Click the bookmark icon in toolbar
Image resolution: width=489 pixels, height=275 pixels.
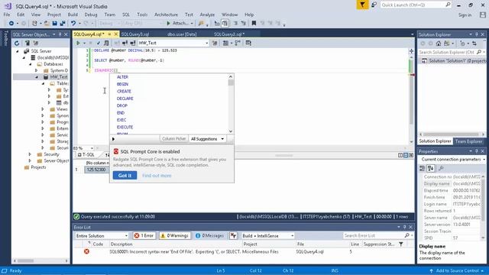click(x=254, y=24)
